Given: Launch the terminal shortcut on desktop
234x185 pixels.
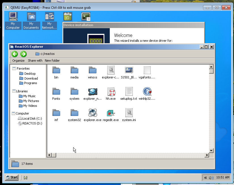Looking at the screenshot, I should pos(86,16).
